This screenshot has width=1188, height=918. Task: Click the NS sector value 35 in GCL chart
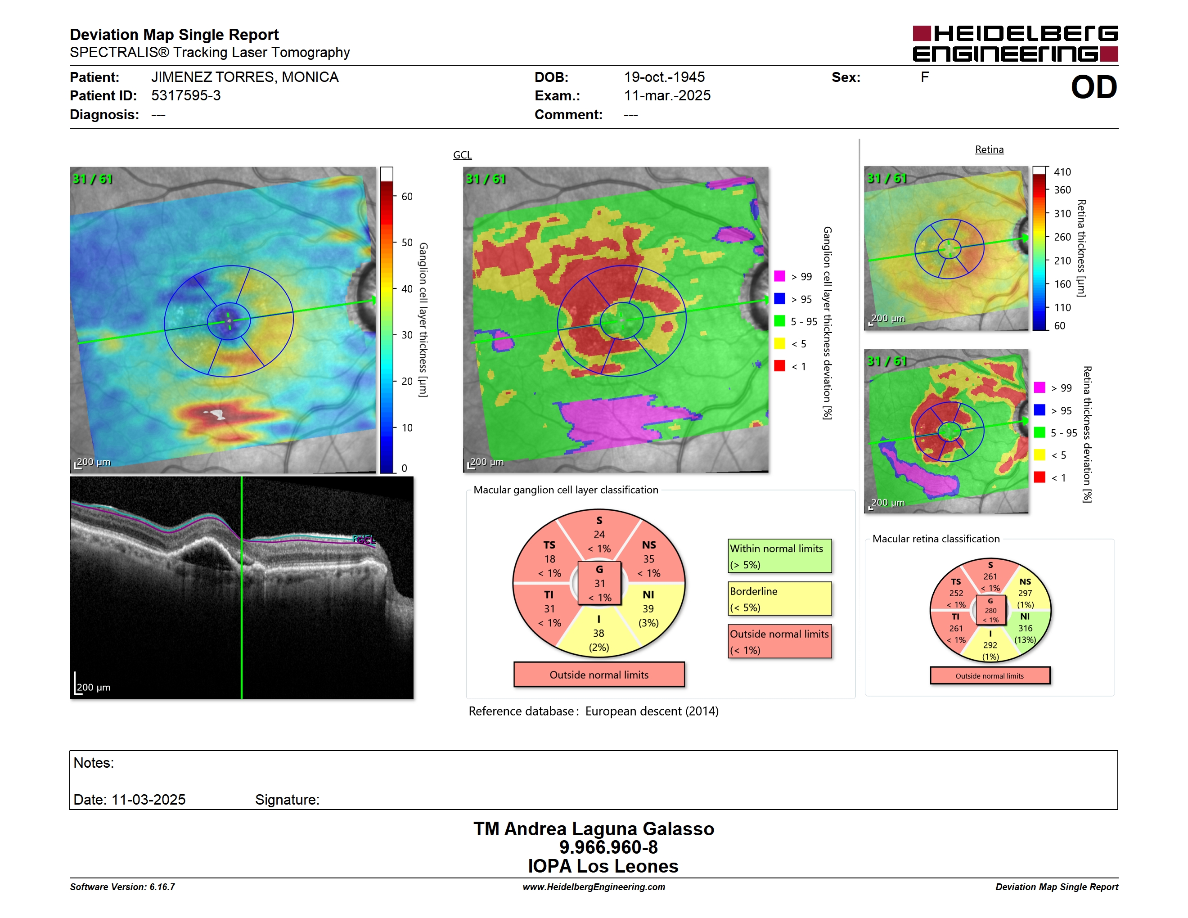tap(648, 559)
